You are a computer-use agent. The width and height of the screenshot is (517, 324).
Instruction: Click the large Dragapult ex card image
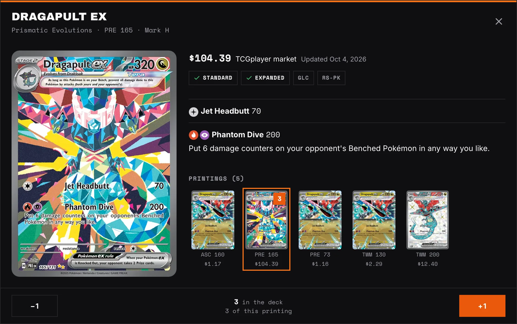pos(94,164)
